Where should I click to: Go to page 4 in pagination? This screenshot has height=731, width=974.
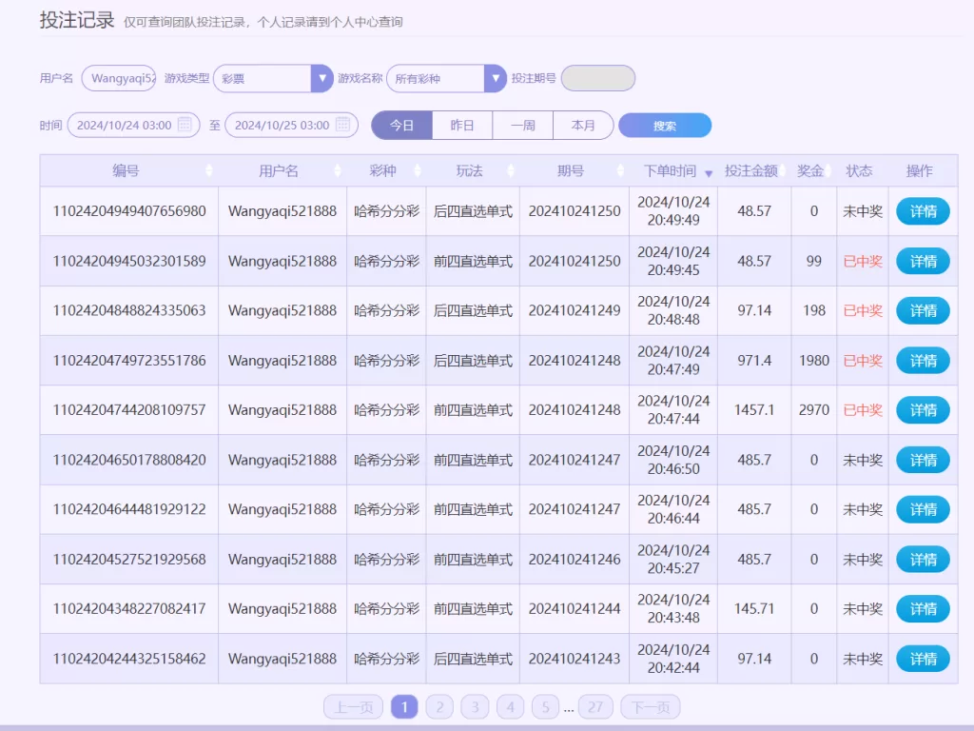(511, 707)
